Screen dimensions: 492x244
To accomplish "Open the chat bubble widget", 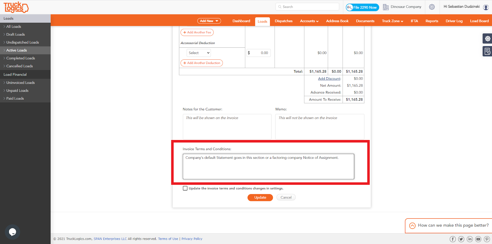I will pos(12,232).
